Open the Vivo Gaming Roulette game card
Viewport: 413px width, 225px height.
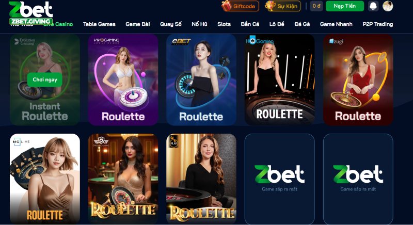123,80
